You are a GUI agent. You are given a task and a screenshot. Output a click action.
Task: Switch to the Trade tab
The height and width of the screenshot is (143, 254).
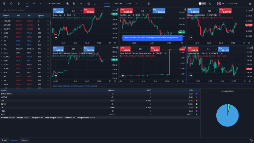(4, 140)
